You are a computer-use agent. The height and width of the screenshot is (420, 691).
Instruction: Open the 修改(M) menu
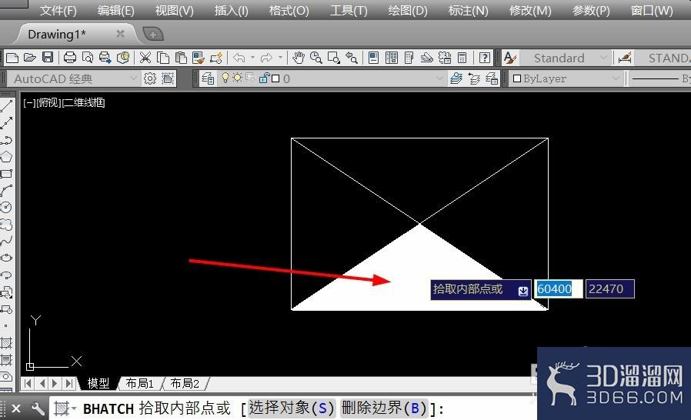point(530,10)
